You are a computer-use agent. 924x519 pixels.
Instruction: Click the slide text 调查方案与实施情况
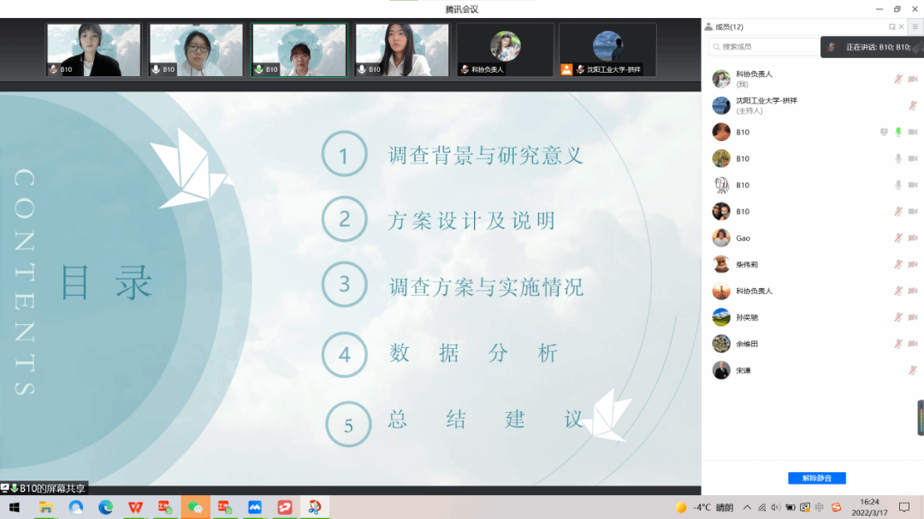pyautogui.click(x=486, y=287)
